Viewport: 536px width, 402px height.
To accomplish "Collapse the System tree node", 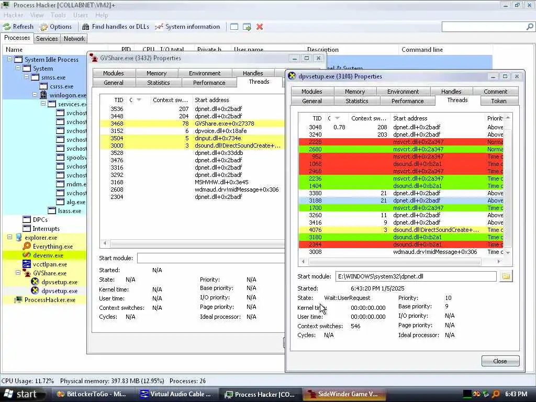I will (18, 68).
